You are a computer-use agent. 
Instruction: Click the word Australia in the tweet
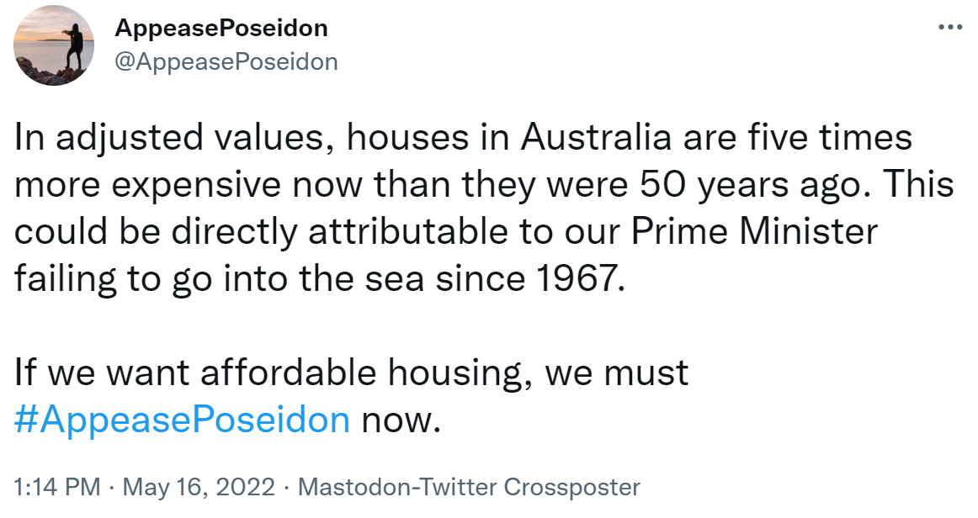pyautogui.click(x=596, y=137)
